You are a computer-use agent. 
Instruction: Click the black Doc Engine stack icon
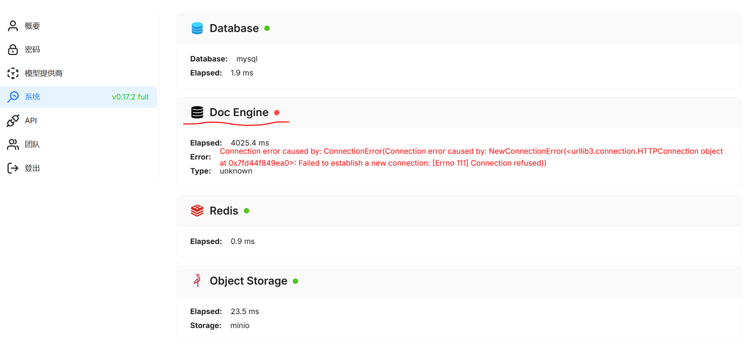click(x=197, y=112)
